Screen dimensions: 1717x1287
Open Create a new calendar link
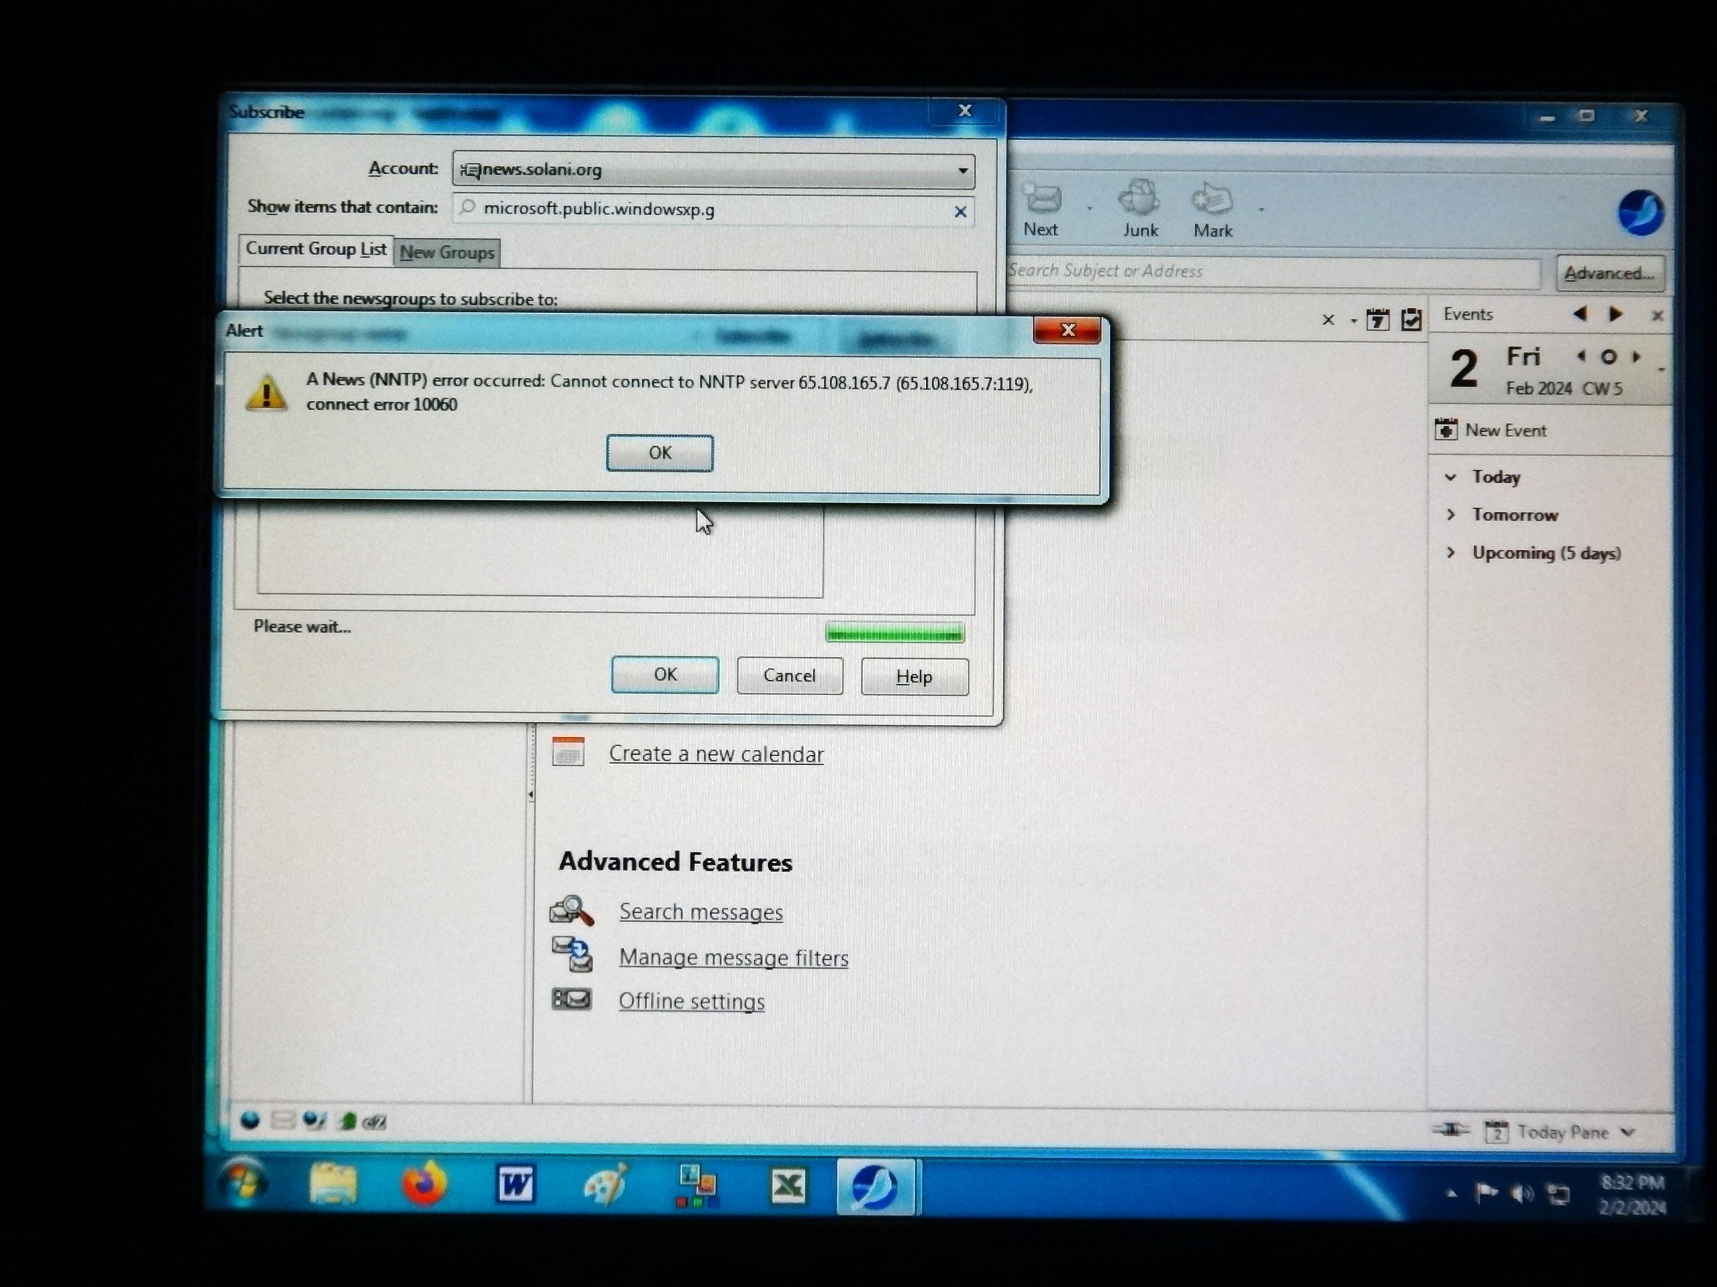click(x=715, y=754)
